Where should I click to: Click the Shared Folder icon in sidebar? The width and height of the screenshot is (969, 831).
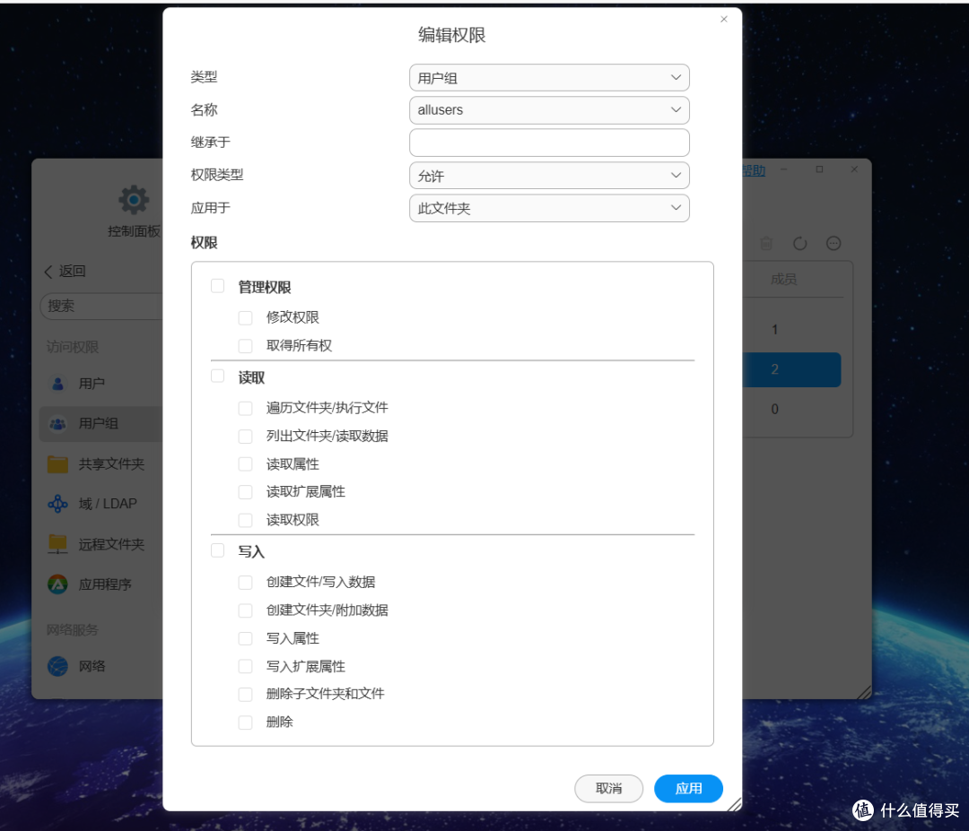point(57,463)
